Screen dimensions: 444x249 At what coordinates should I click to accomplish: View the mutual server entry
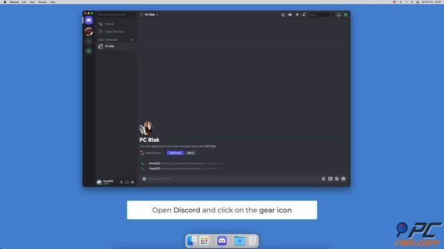(x=151, y=153)
